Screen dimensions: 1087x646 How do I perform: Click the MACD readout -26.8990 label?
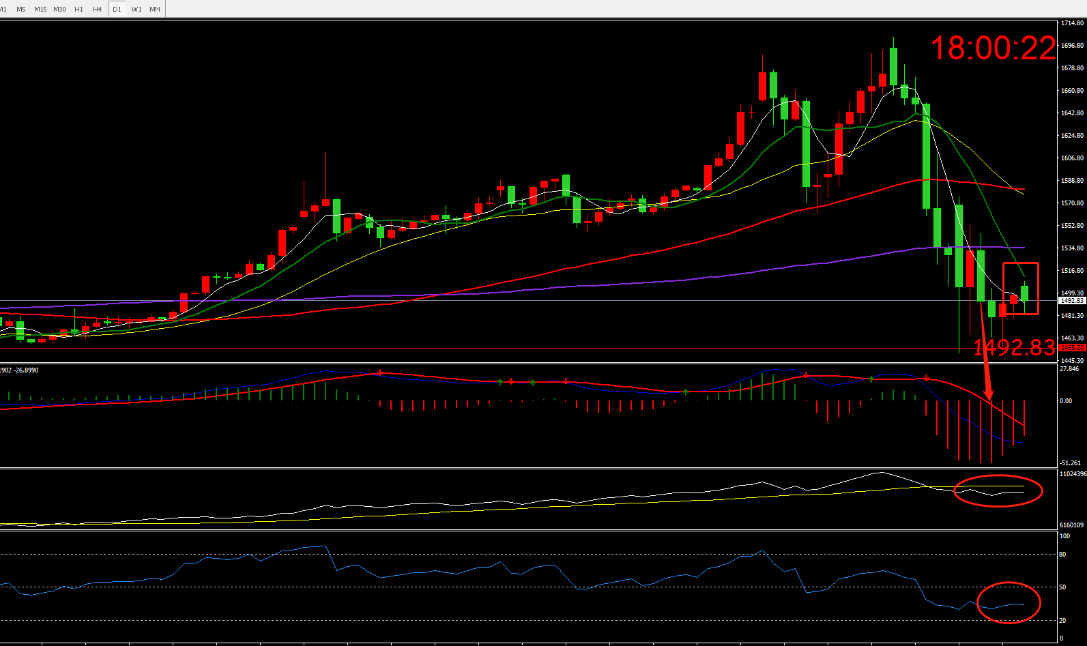pyautogui.click(x=26, y=370)
